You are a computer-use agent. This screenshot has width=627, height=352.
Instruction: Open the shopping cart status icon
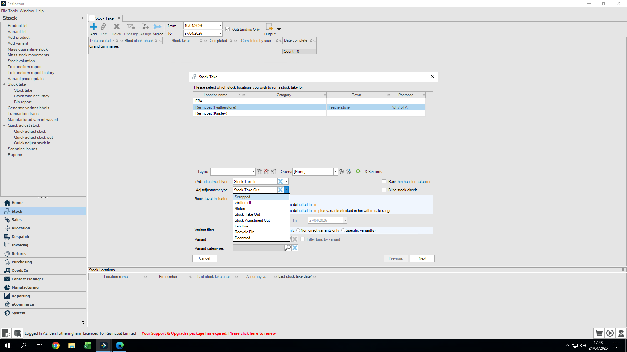[x=599, y=333]
